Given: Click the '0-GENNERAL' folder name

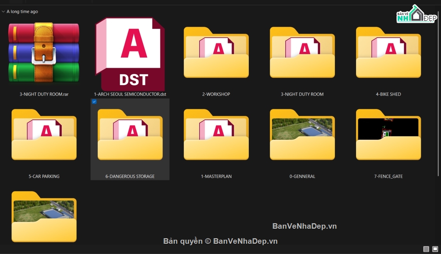Looking at the screenshot, I should coord(302,176).
